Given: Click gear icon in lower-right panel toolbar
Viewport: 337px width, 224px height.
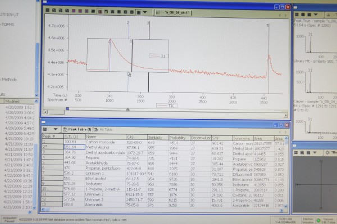Looking at the screenshot, I should point(327,152).
